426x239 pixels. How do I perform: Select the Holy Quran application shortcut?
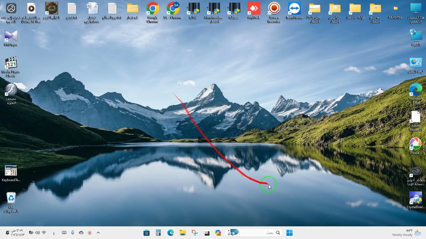pos(52,11)
